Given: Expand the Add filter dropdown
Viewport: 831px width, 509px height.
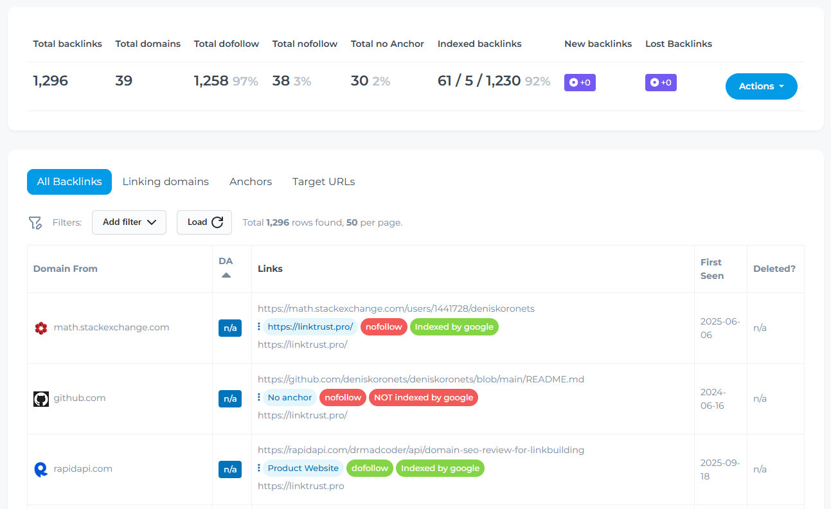Looking at the screenshot, I should click(129, 222).
